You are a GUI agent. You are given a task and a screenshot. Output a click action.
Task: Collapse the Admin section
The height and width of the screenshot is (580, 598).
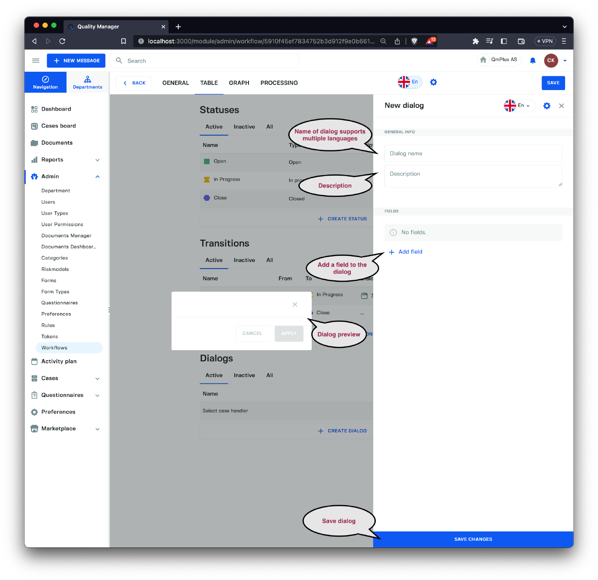[97, 177]
